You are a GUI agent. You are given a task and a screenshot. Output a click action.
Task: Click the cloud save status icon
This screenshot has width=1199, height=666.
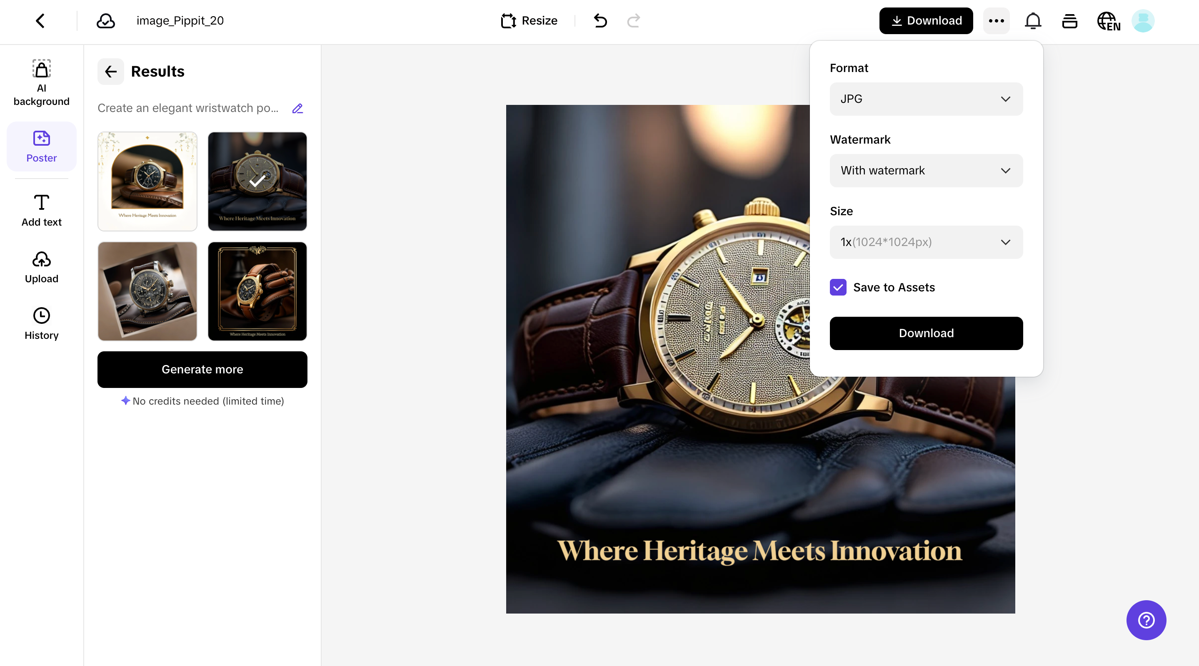click(106, 21)
